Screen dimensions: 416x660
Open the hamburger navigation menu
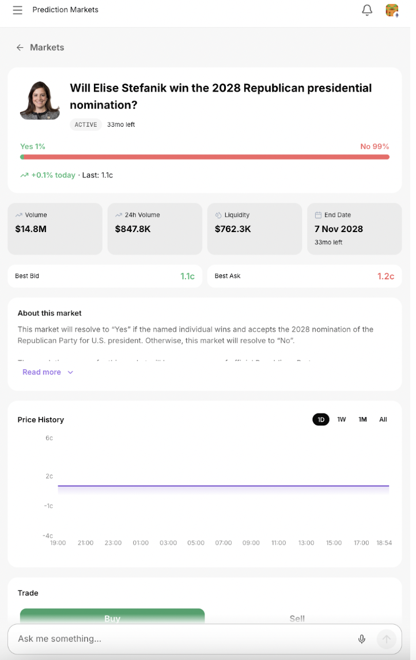tap(17, 10)
